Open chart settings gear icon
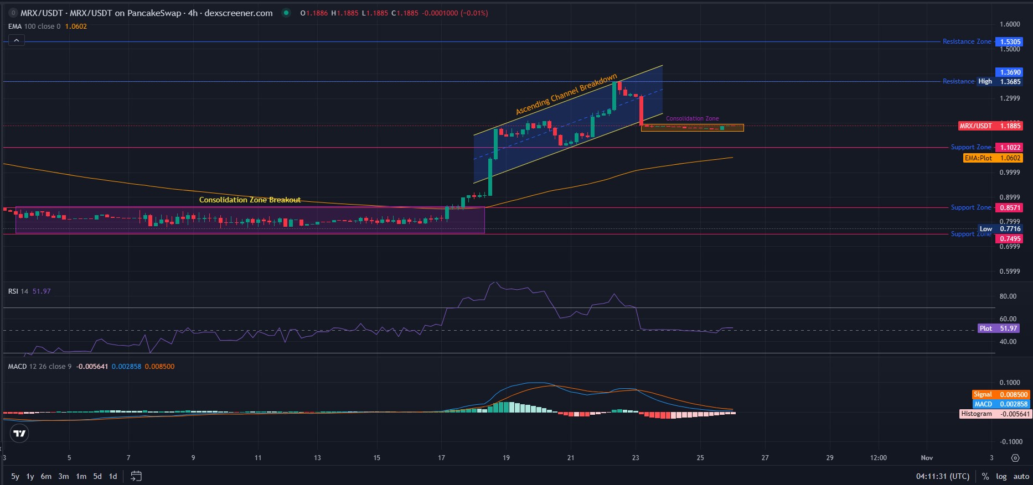1033x485 pixels. point(1015,458)
